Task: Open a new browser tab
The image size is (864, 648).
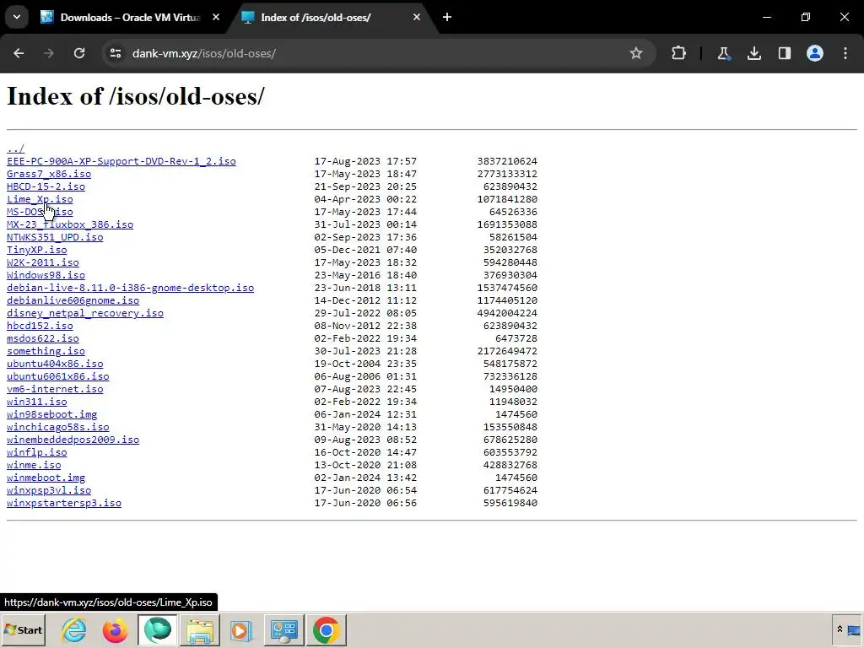Action: (447, 17)
